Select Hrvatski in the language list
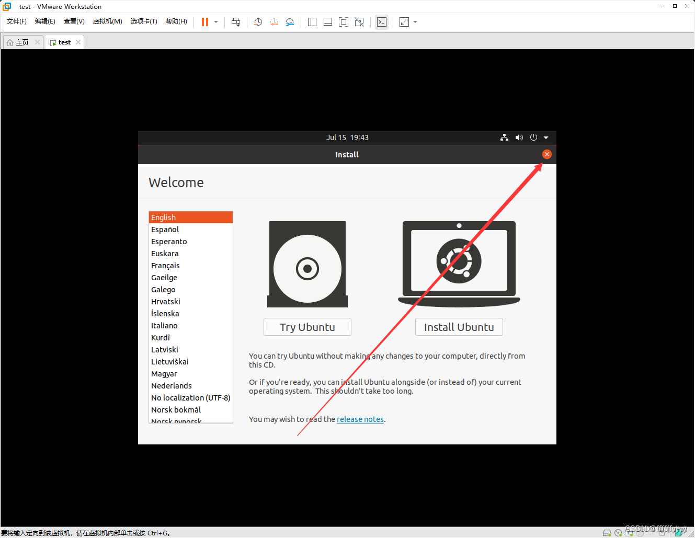Screen dimensions: 695x538 tap(191, 302)
